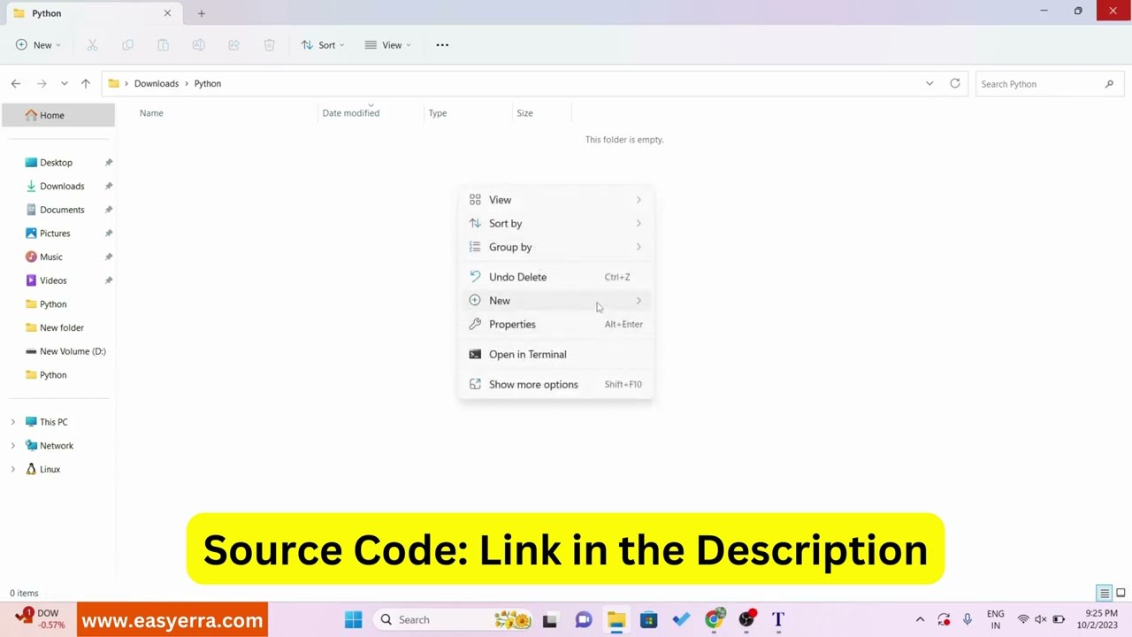The image size is (1132, 637).
Task: Open the Sort dropdown in toolbar
Action: (x=322, y=45)
